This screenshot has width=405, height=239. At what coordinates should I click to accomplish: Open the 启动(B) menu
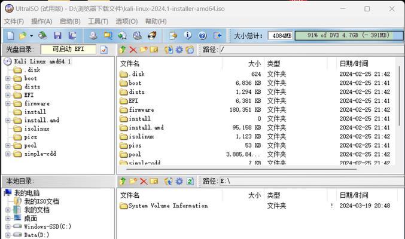coord(70,22)
